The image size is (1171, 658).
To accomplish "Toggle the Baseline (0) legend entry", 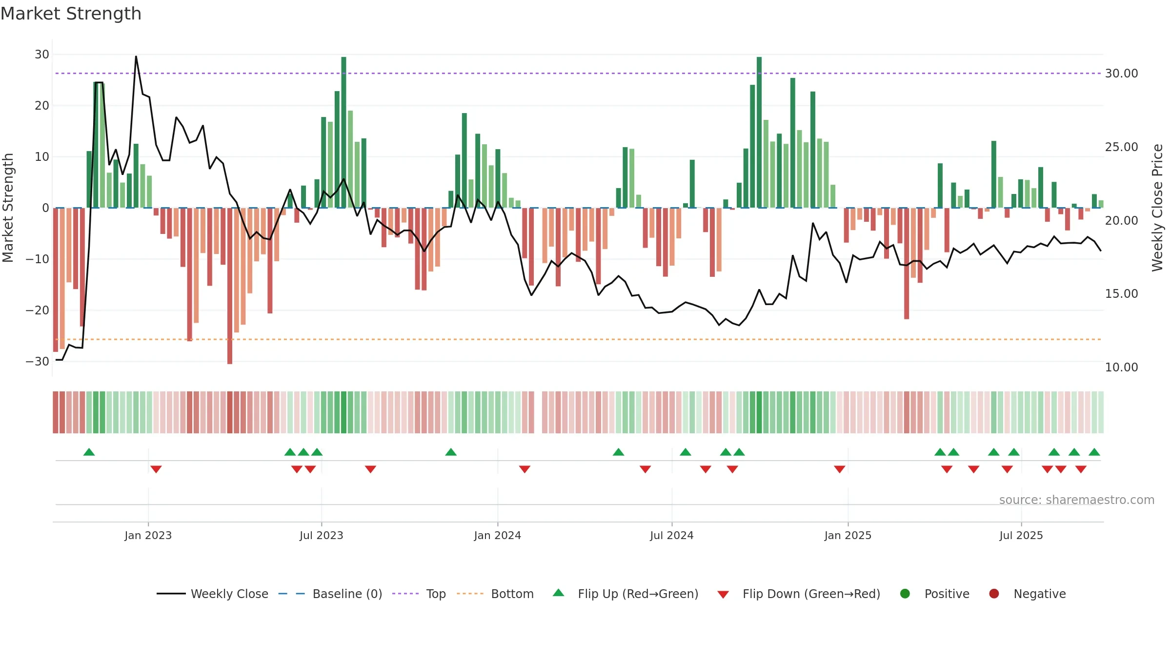I will point(330,594).
